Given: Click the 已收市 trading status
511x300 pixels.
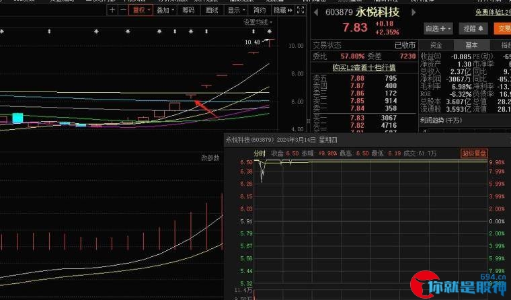Looking at the screenshot, I should (x=405, y=45).
